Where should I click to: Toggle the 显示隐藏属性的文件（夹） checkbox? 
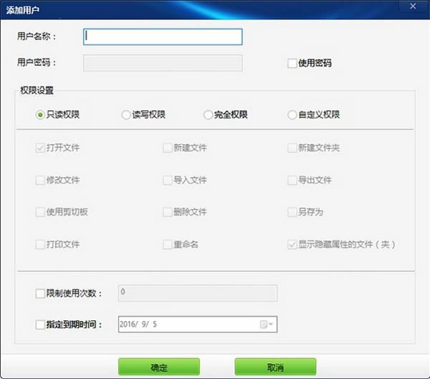coord(292,244)
